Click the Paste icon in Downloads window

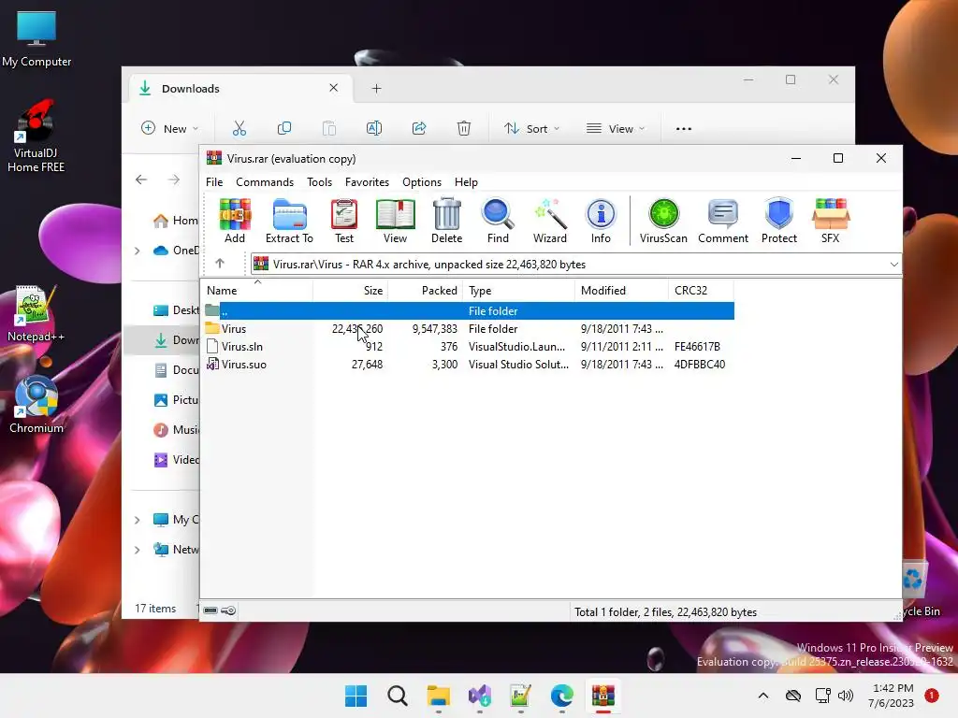point(328,128)
